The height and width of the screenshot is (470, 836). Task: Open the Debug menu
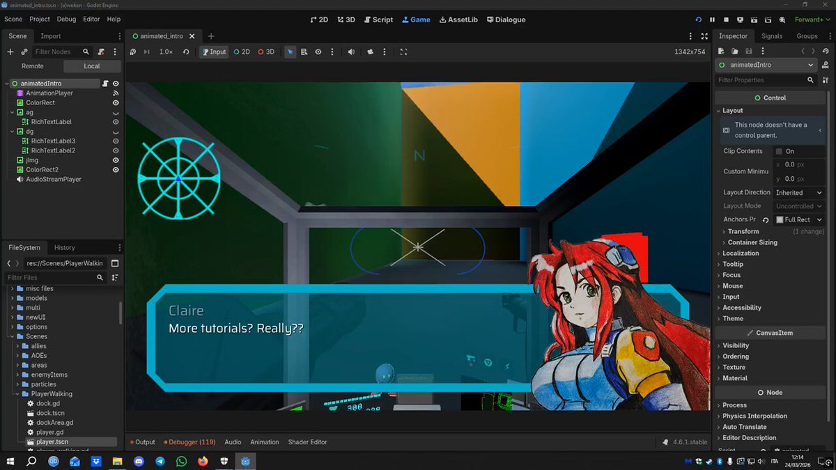tap(67, 19)
